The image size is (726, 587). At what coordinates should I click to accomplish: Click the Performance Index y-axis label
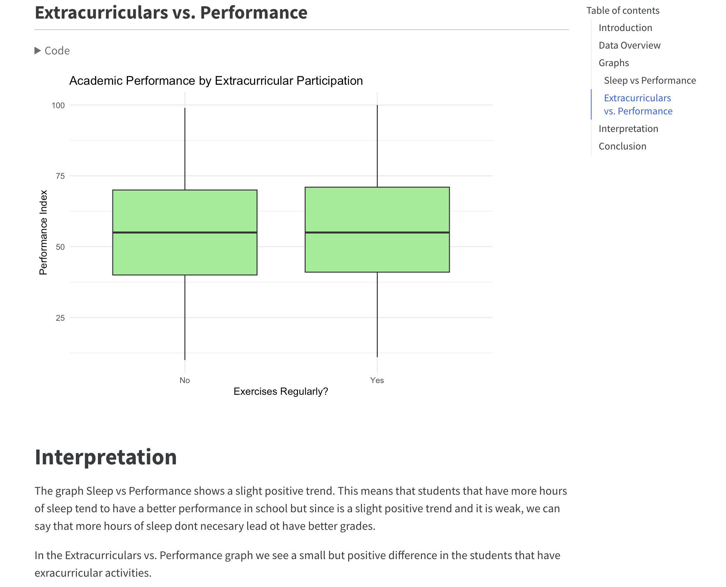click(43, 233)
